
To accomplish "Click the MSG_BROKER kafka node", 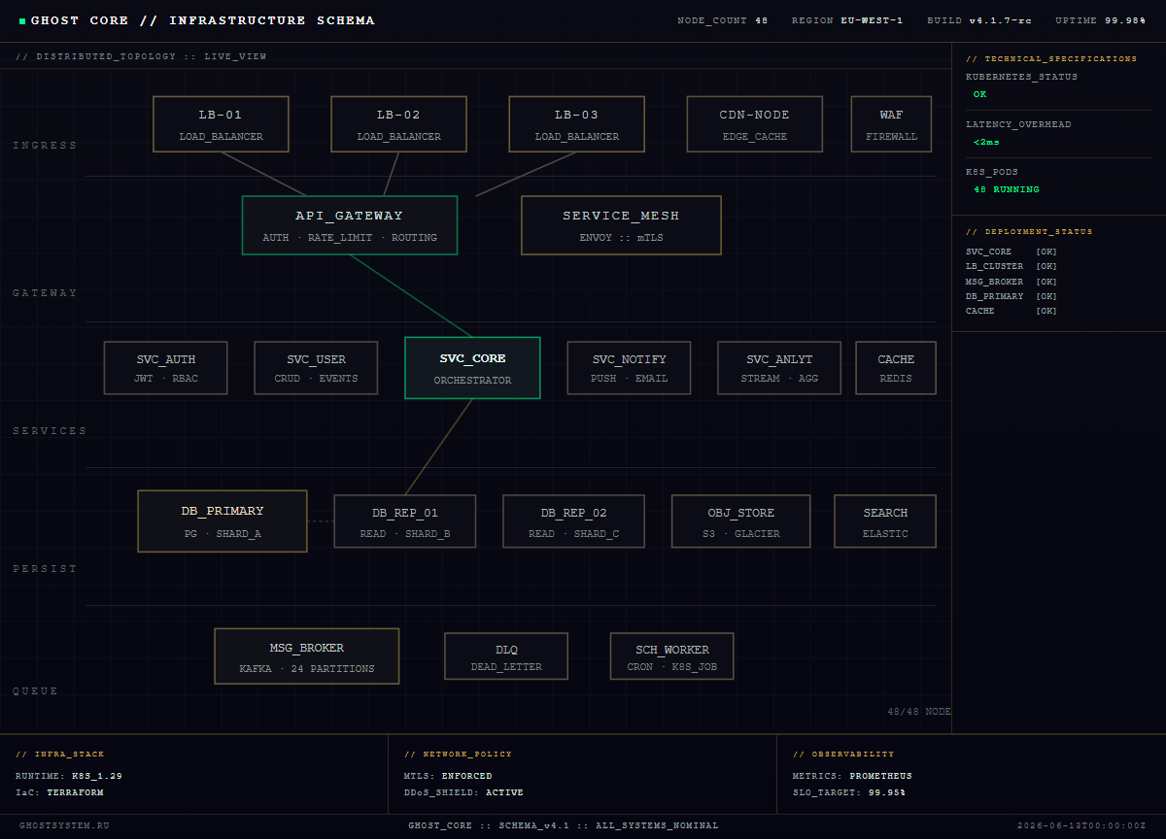I will tap(307, 656).
